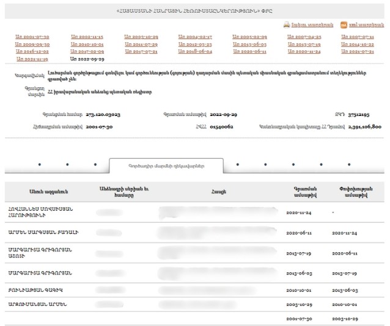
Task: Switch to the rightmost dot tab
Action: [349, 164]
